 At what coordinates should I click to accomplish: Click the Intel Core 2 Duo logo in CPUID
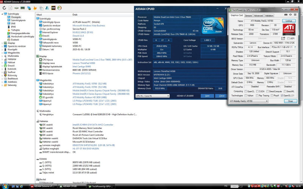point(213,26)
